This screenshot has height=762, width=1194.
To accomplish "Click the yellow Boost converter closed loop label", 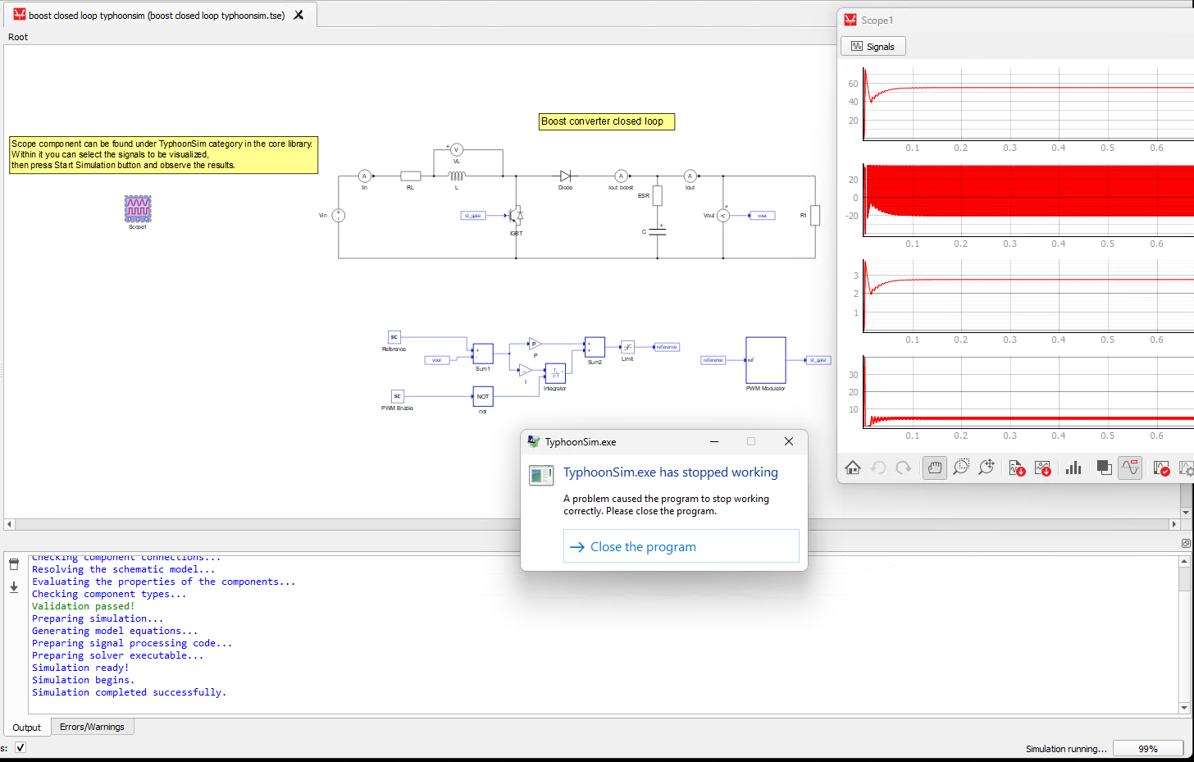I will (607, 121).
